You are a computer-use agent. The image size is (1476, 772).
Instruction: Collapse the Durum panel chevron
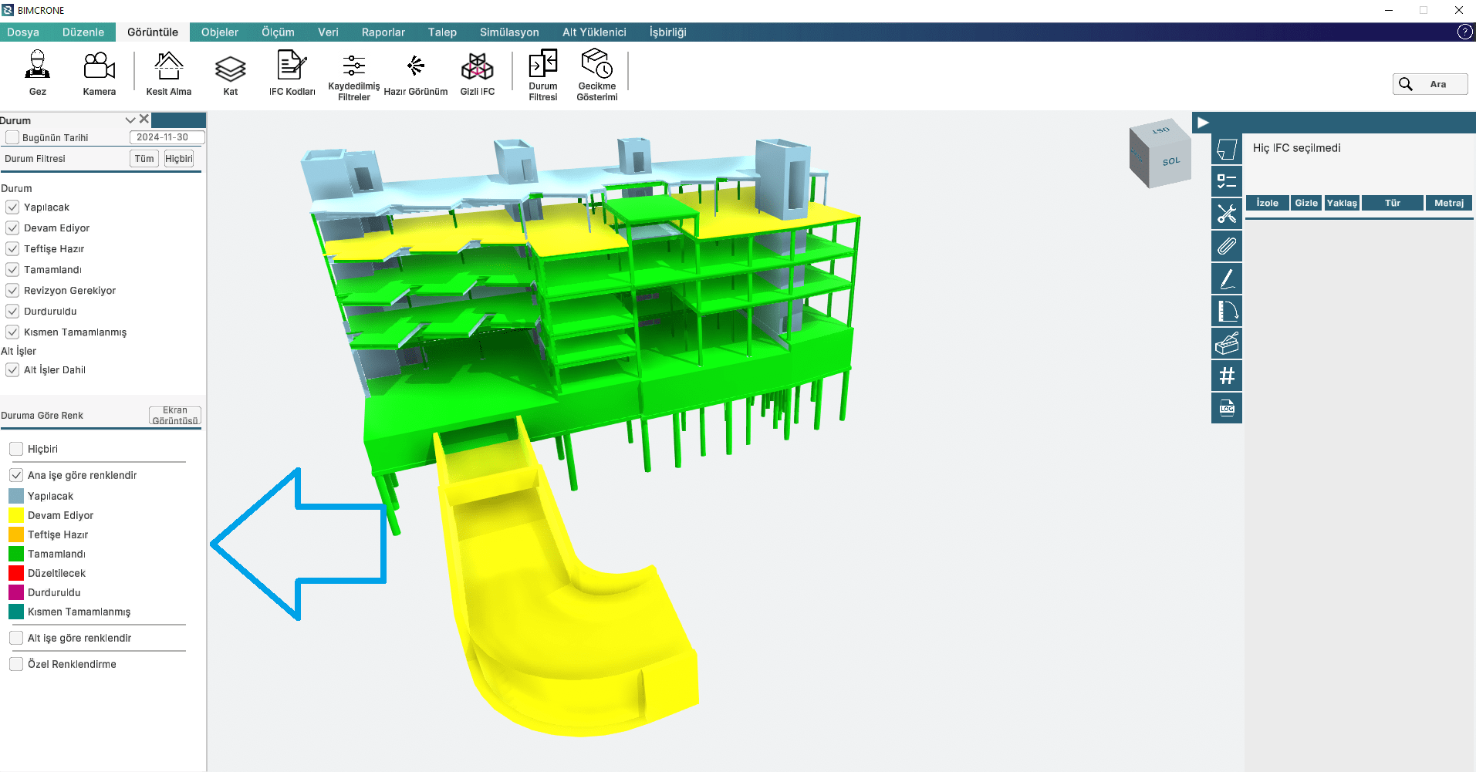tap(130, 120)
